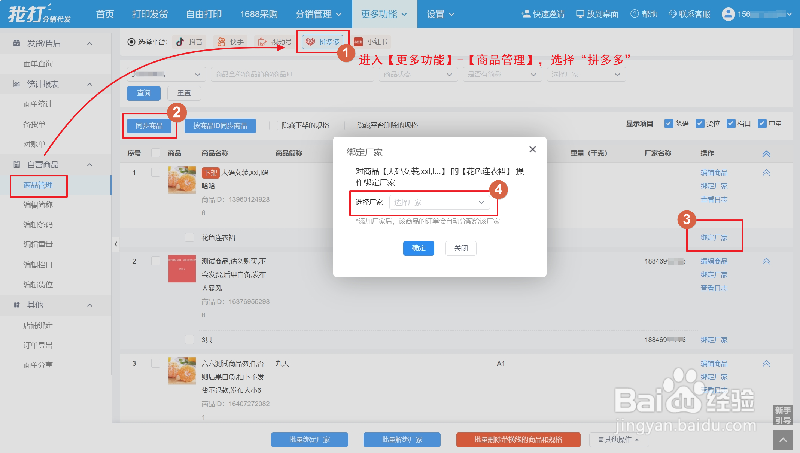Click the 放到桌面 monitor icon
The image size is (800, 453).
pyautogui.click(x=580, y=14)
